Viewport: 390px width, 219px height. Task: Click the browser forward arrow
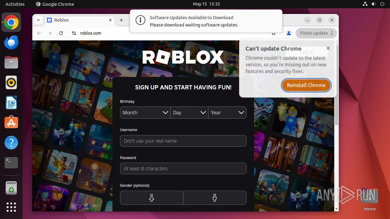point(50,33)
